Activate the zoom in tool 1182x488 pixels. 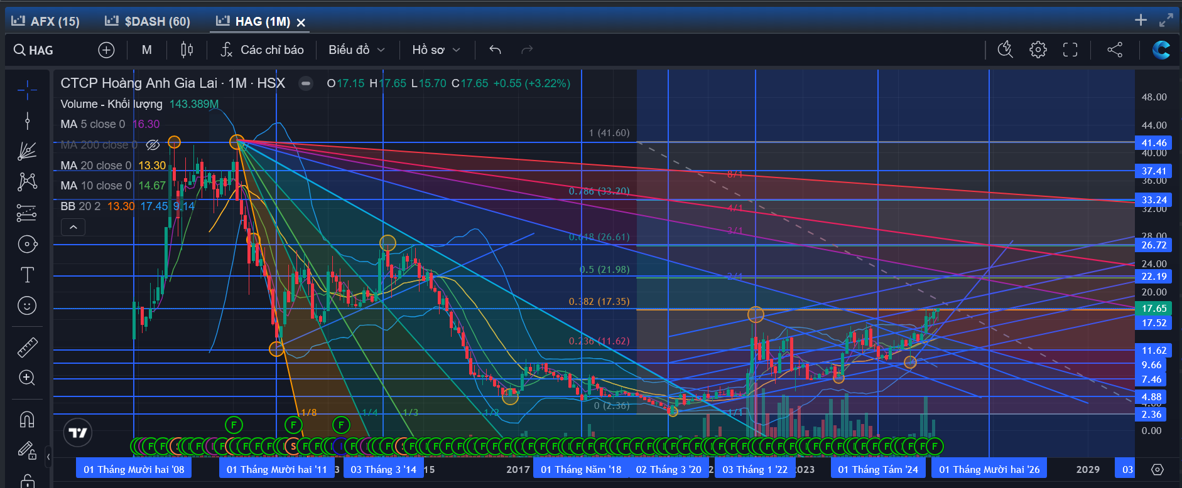coord(27,378)
